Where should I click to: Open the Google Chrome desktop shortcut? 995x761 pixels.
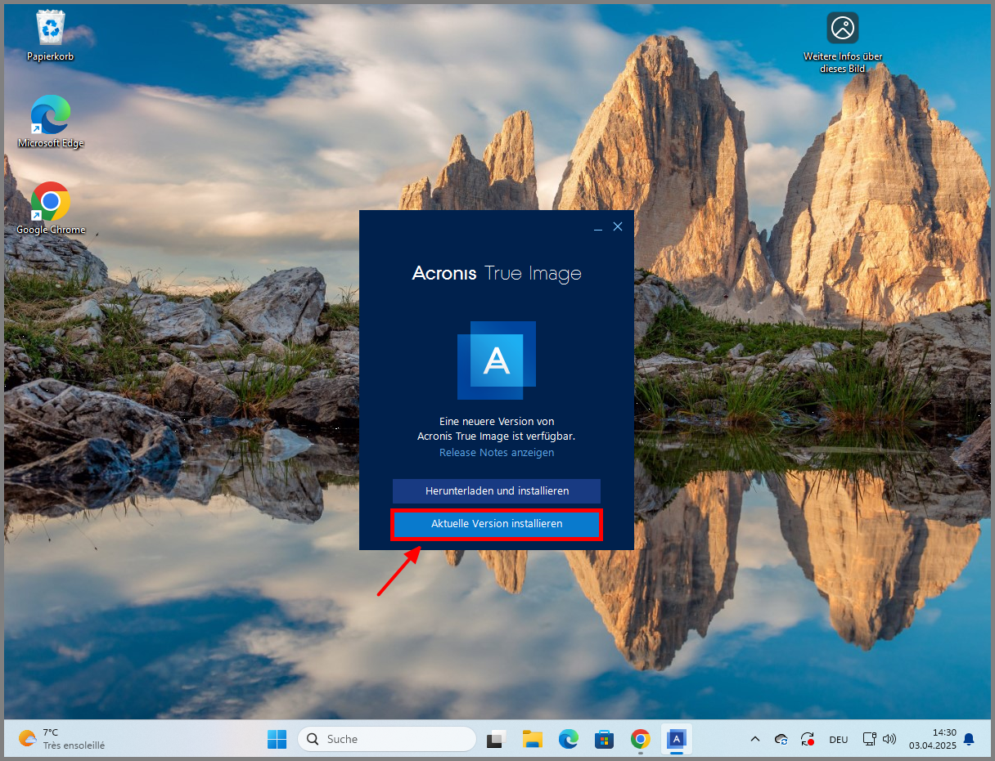[x=51, y=202]
